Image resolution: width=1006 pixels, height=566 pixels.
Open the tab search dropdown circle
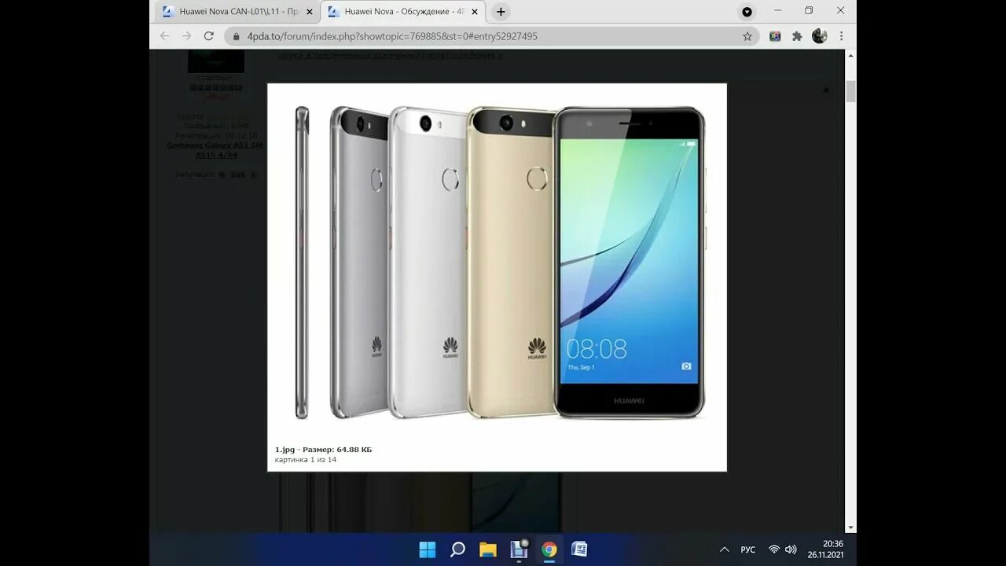[747, 12]
